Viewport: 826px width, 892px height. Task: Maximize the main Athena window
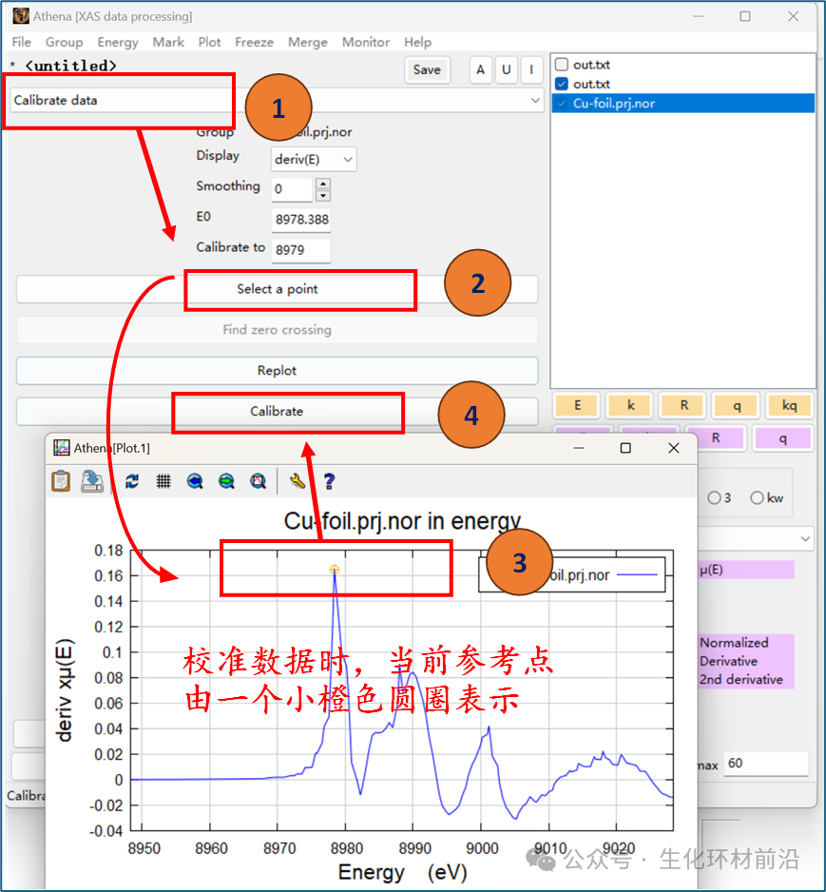744,16
